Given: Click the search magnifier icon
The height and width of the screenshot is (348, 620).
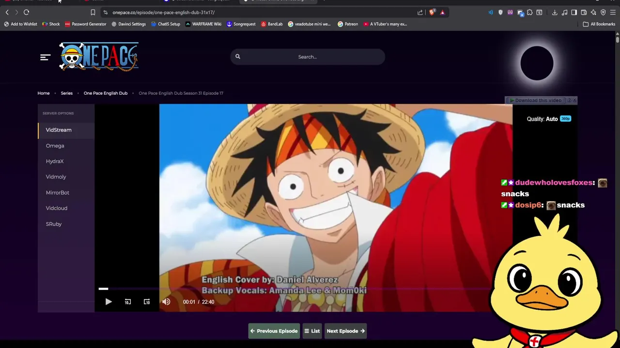Looking at the screenshot, I should 238,57.
